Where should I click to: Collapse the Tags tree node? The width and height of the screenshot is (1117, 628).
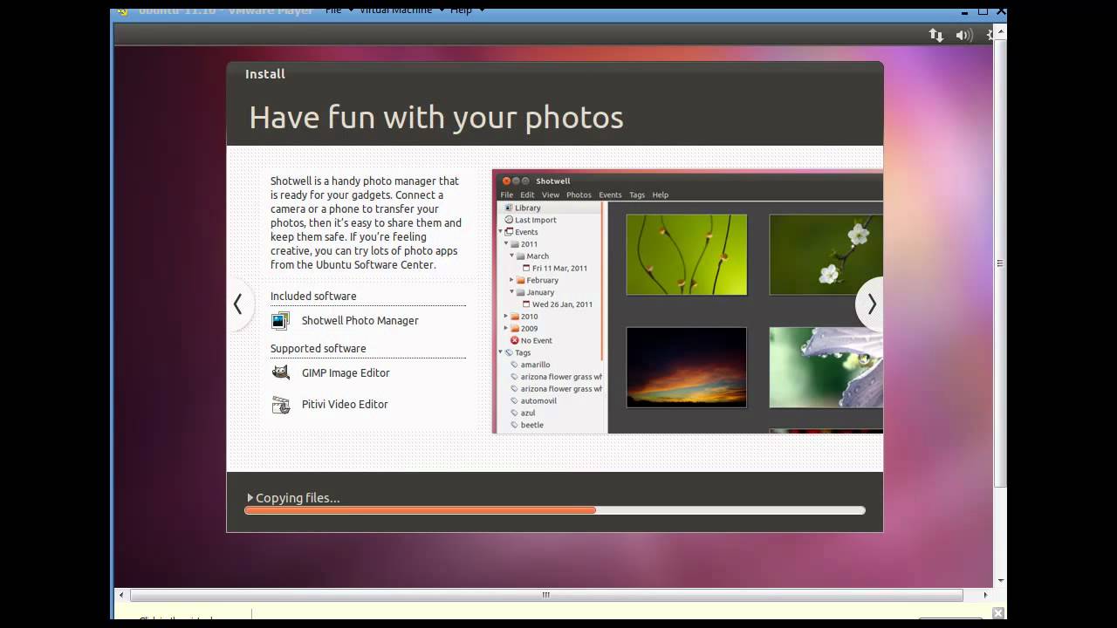(501, 352)
